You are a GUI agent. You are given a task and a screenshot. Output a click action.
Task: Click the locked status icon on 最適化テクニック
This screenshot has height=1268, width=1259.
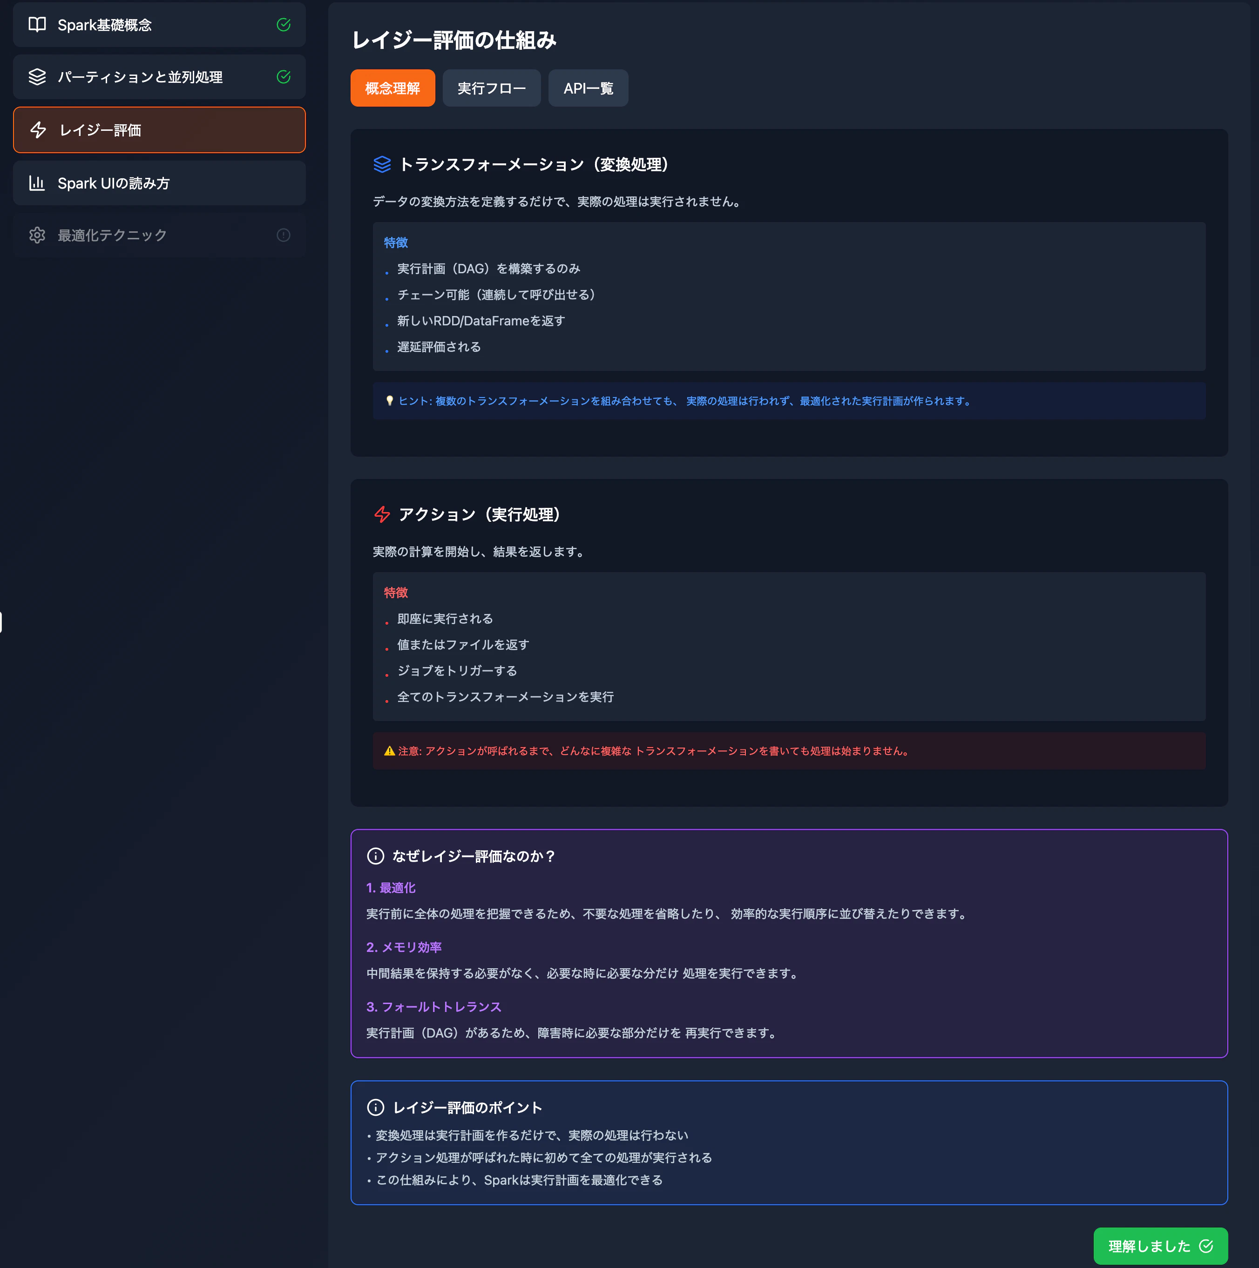pyautogui.click(x=284, y=235)
